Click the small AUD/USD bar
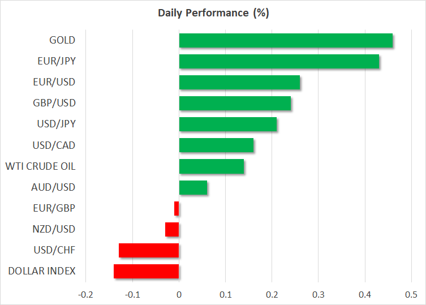426x305 pixels. [x=193, y=187]
